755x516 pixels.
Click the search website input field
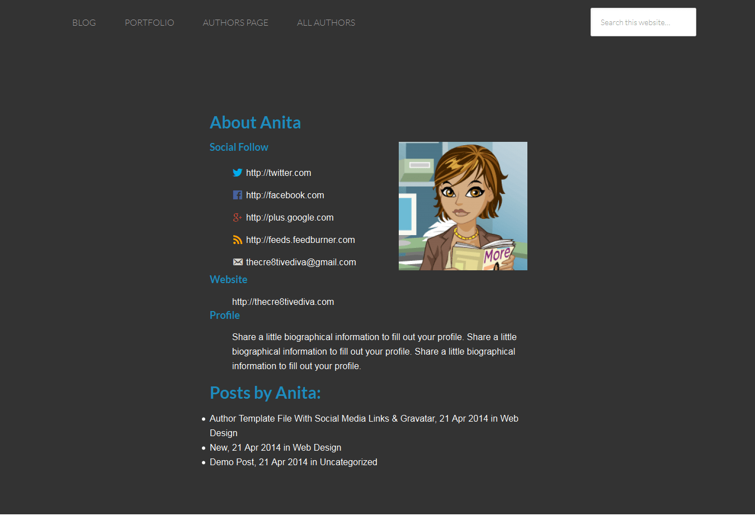[x=643, y=22]
